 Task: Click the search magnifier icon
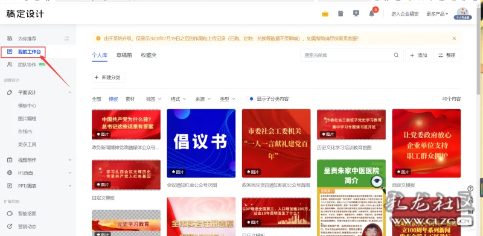click(x=396, y=55)
